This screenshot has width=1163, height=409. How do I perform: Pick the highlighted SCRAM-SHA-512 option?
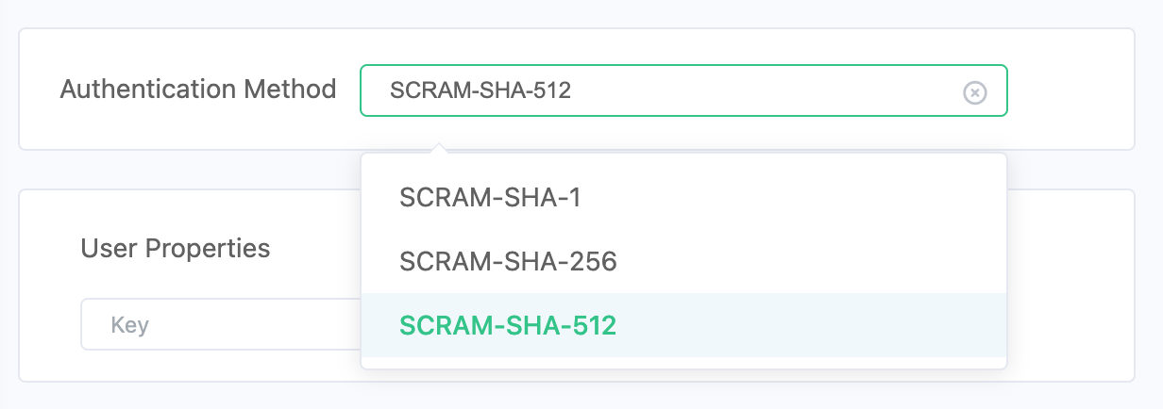point(508,325)
